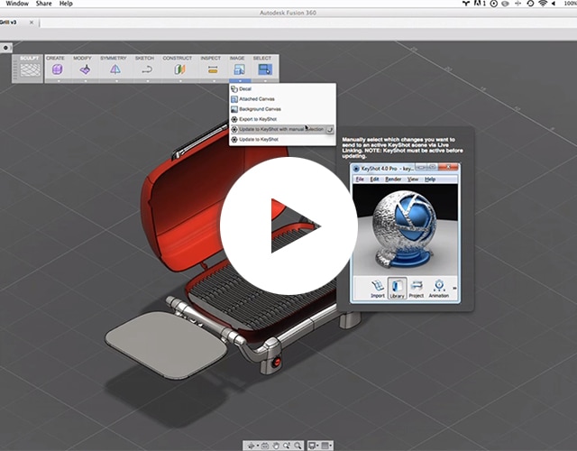Play the video with center play button

pos(288,225)
